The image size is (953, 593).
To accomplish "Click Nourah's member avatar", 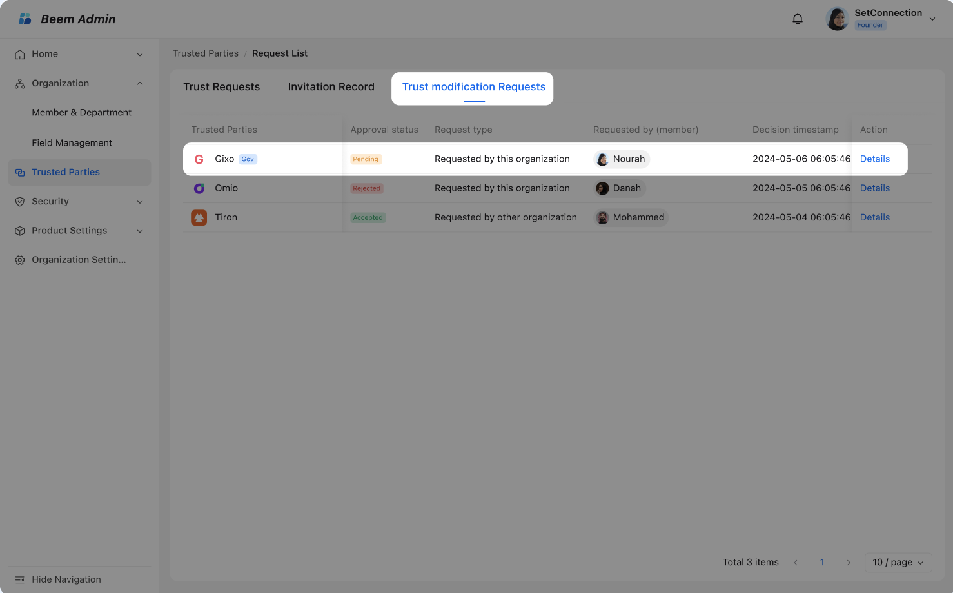I will pyautogui.click(x=602, y=159).
